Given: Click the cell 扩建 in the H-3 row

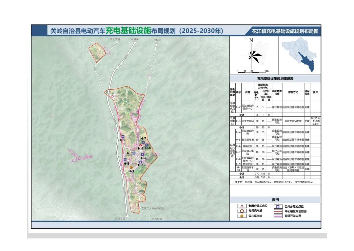Looking at the screenshot, I should 307,121.
